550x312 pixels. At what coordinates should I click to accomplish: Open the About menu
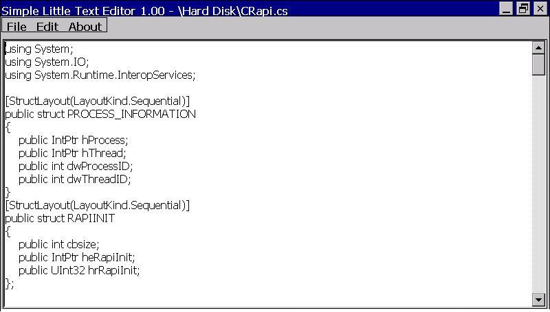tap(85, 26)
